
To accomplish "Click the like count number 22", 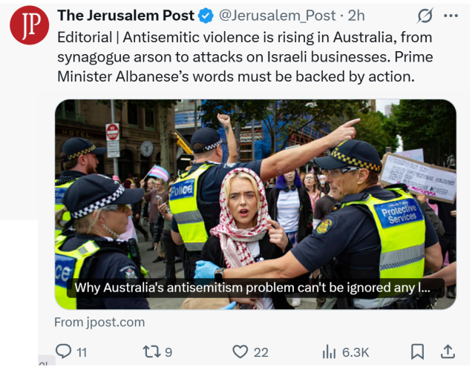I will point(261,352).
